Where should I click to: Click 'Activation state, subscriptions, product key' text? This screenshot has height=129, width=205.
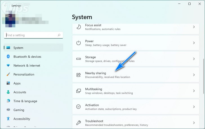(111, 109)
